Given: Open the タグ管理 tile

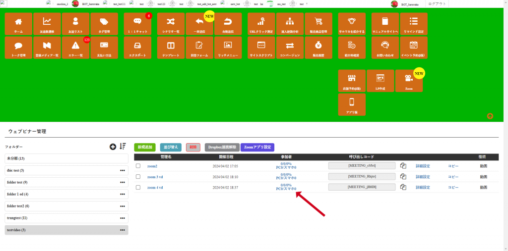Looking at the screenshot, I should click(104, 24).
